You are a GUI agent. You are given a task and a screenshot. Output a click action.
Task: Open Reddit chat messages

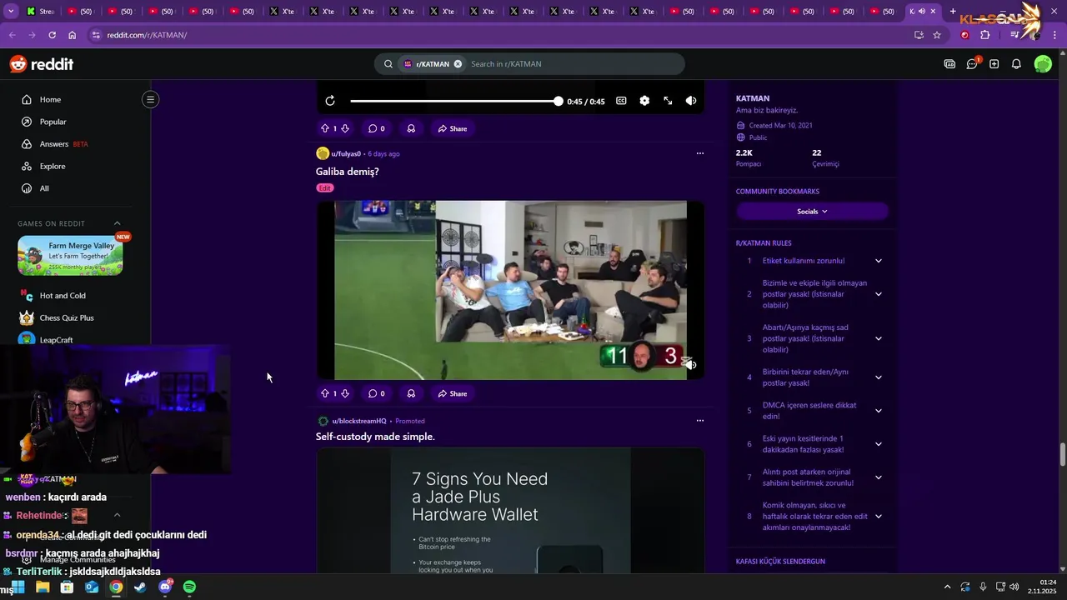(x=972, y=64)
